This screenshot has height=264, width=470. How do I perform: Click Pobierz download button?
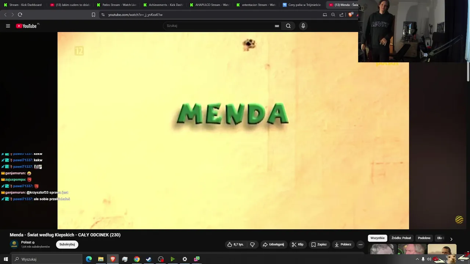pyautogui.click(x=343, y=245)
